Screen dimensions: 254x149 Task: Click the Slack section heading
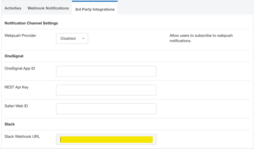pyautogui.click(x=10, y=124)
